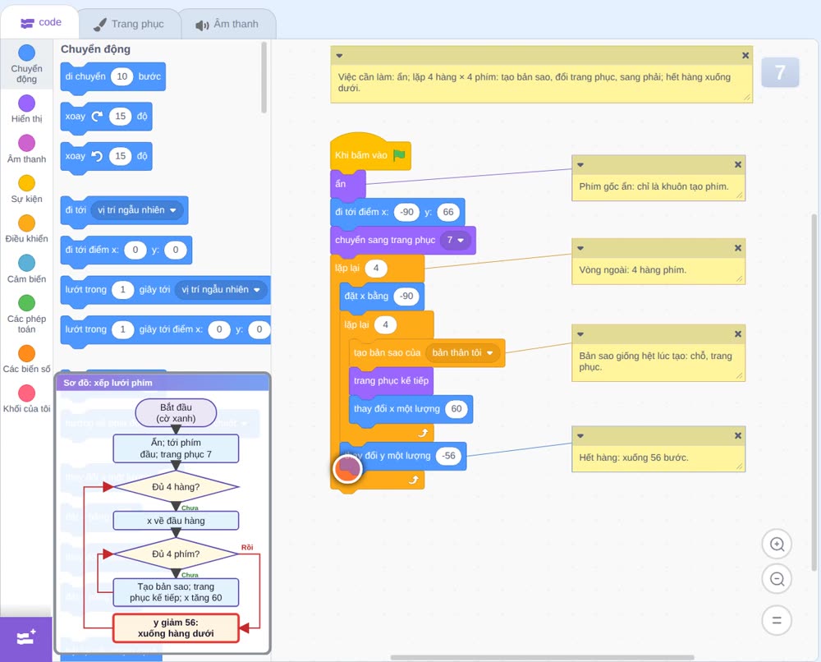Select the Hiển thị category
821x662 pixels.
[27, 109]
